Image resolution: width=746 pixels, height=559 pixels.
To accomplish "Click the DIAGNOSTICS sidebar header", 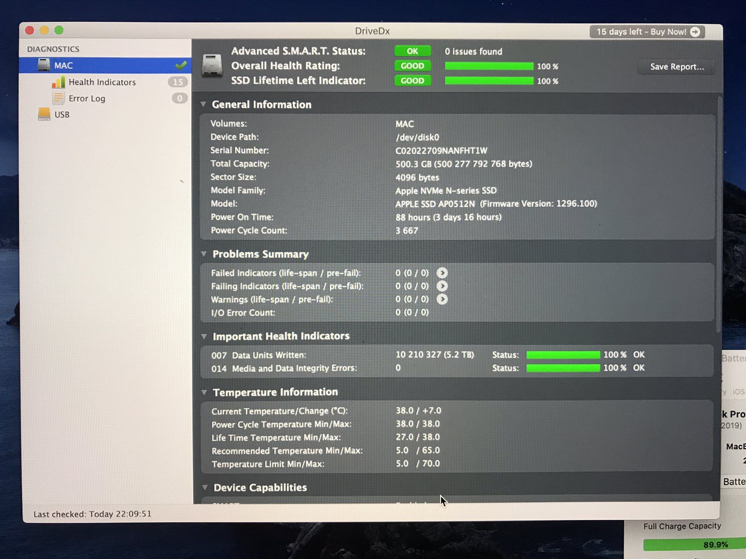I will coord(53,49).
